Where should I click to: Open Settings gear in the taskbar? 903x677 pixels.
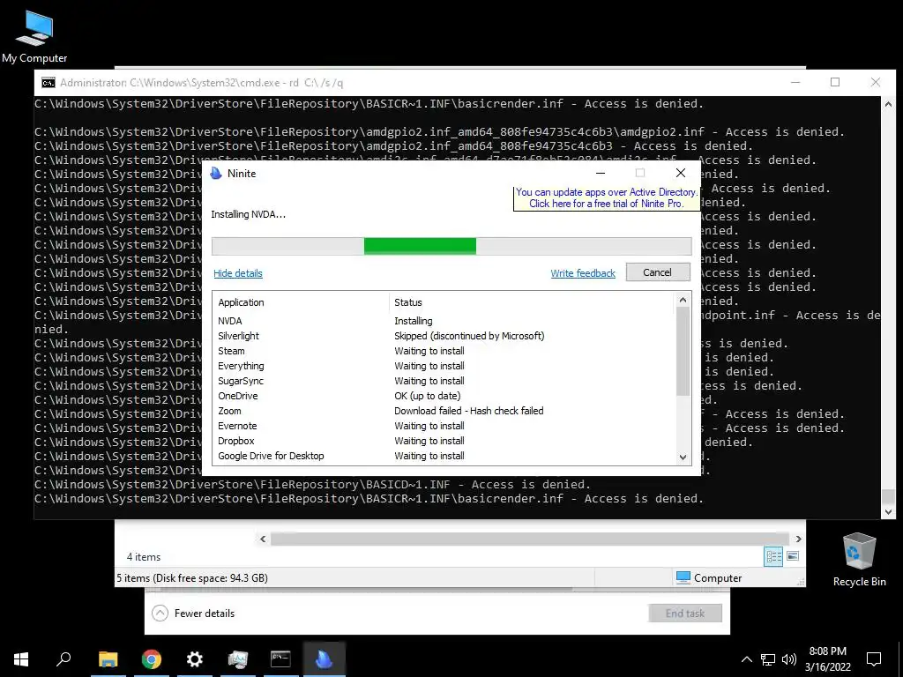(x=195, y=659)
